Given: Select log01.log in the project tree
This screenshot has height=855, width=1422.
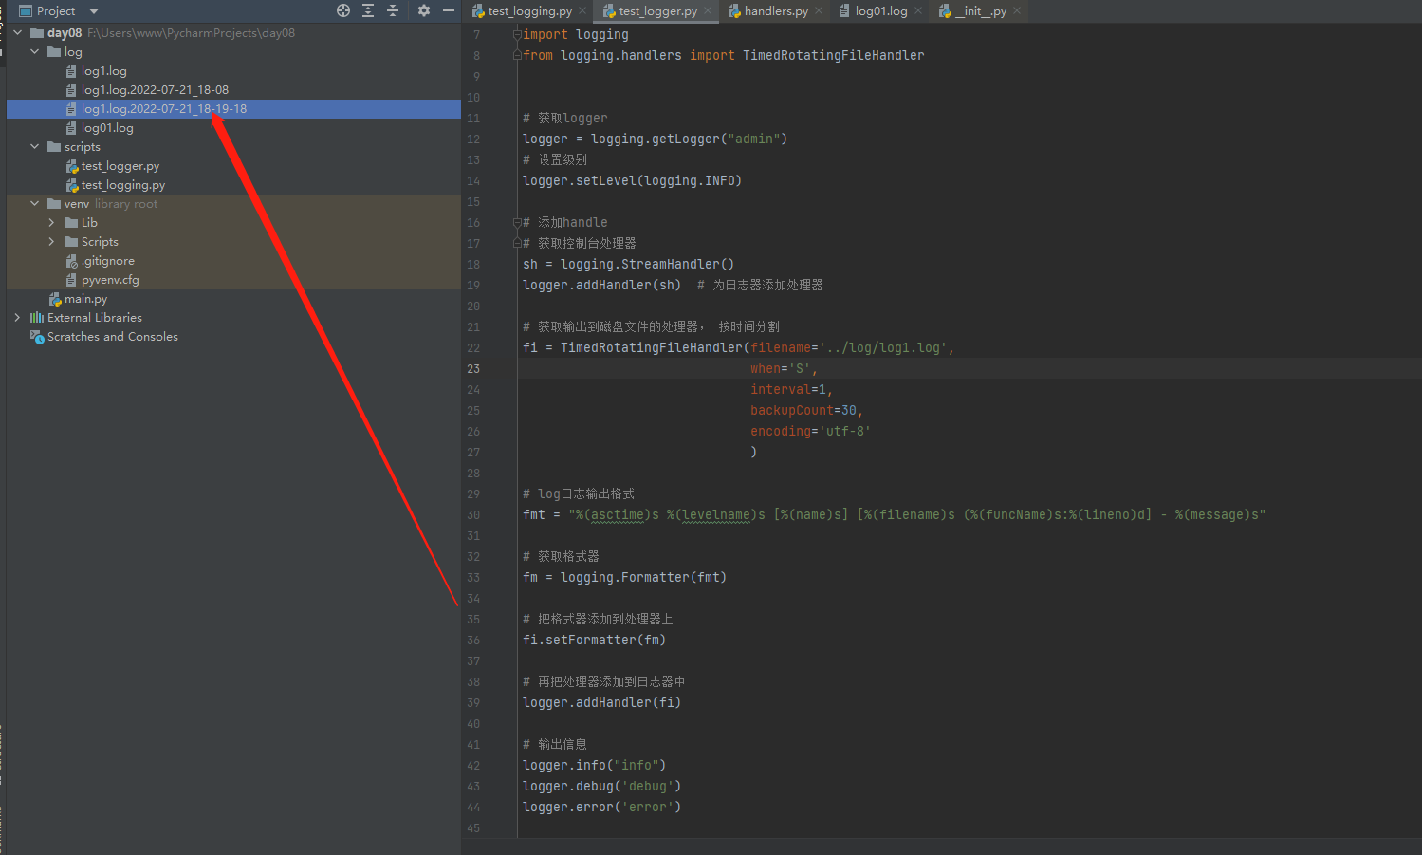Looking at the screenshot, I should click(x=107, y=128).
